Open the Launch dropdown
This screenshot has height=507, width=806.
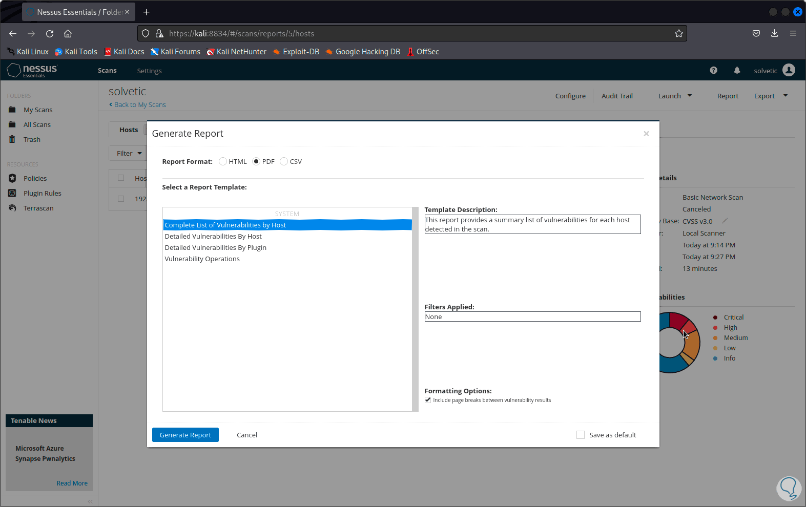click(675, 96)
